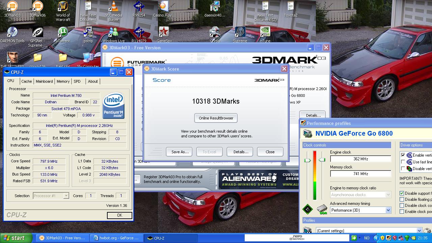The image size is (432, 243).
Task: Launch the Crysis desktop shortcut
Action: (x=215, y=34)
